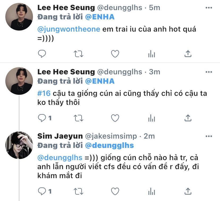The image size is (220, 201).
Task: Open more options on Sim Jaeyun's tweet
Action: [x=209, y=136]
